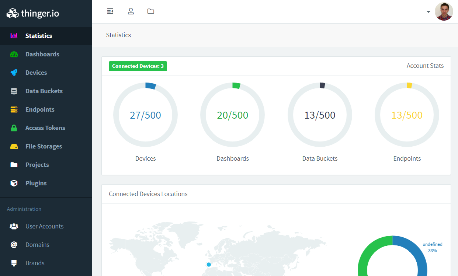This screenshot has width=458, height=276.
Task: Click the Domains at-sign icon
Action: (14, 245)
